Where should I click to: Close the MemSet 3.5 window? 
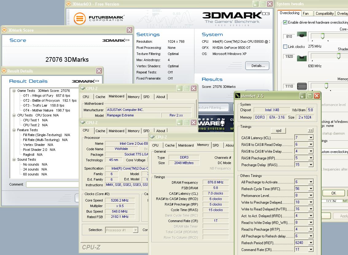[317, 96]
